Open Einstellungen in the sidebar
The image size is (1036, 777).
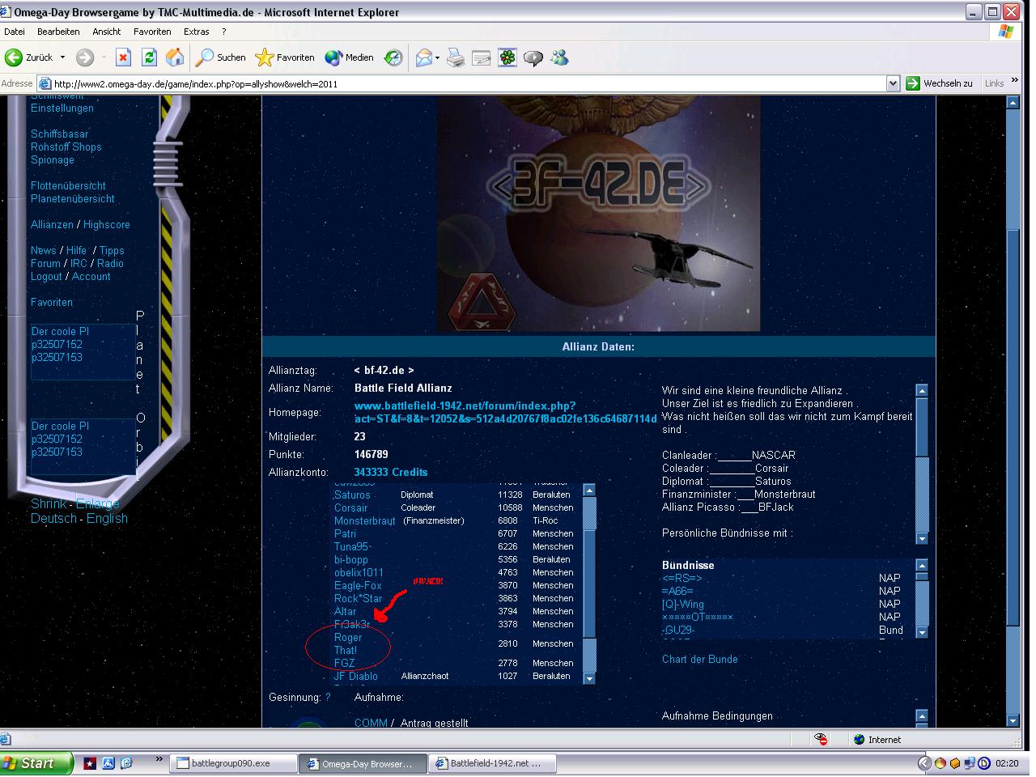coord(62,108)
